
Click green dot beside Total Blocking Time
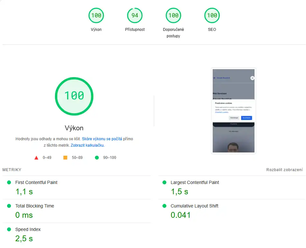pos(9,206)
